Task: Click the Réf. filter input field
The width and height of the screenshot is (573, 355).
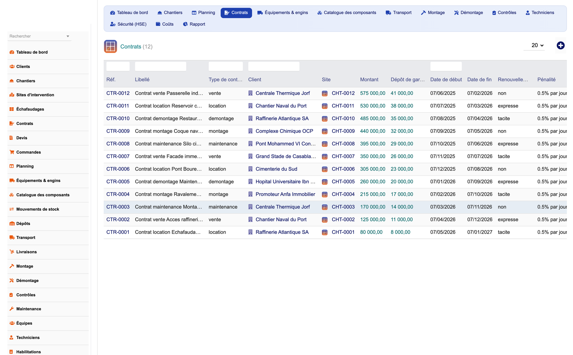Action: 118,66
